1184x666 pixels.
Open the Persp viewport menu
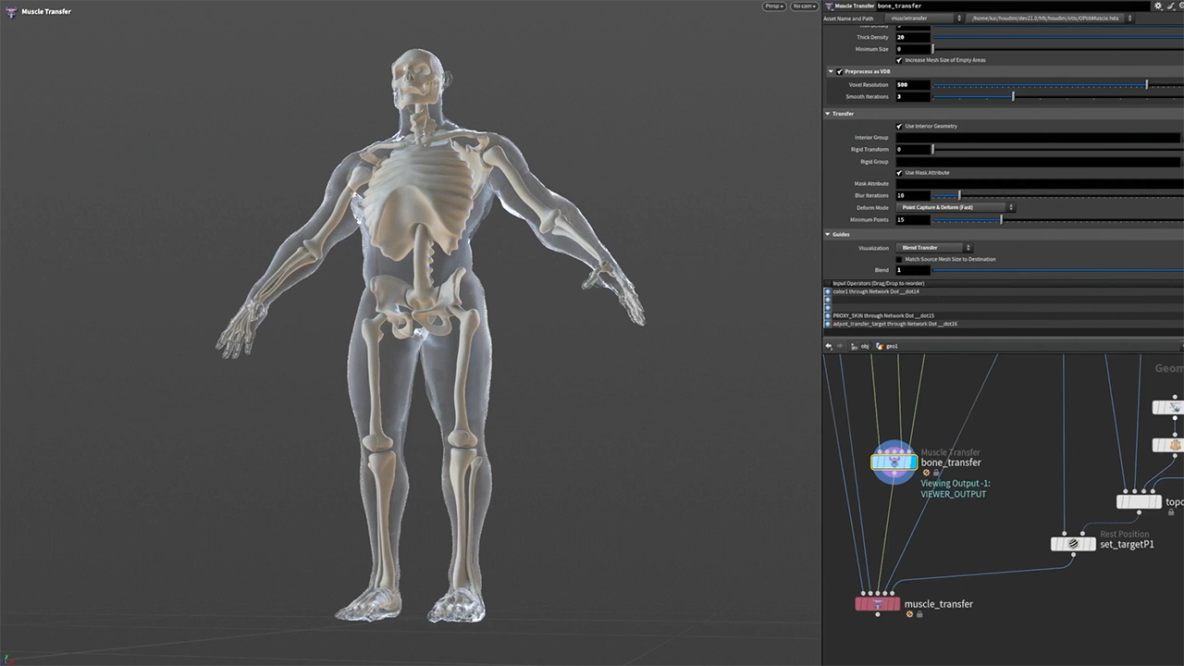(x=774, y=6)
